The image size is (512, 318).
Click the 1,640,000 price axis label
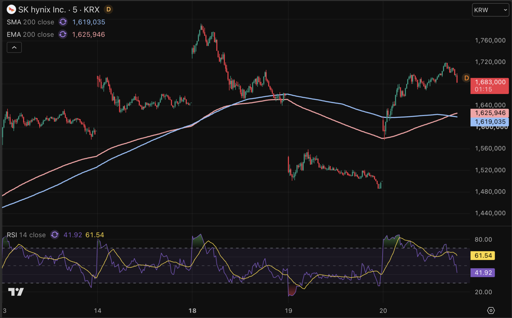coord(490,105)
